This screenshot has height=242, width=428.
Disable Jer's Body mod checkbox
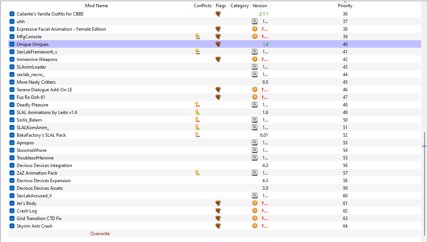click(x=12, y=203)
